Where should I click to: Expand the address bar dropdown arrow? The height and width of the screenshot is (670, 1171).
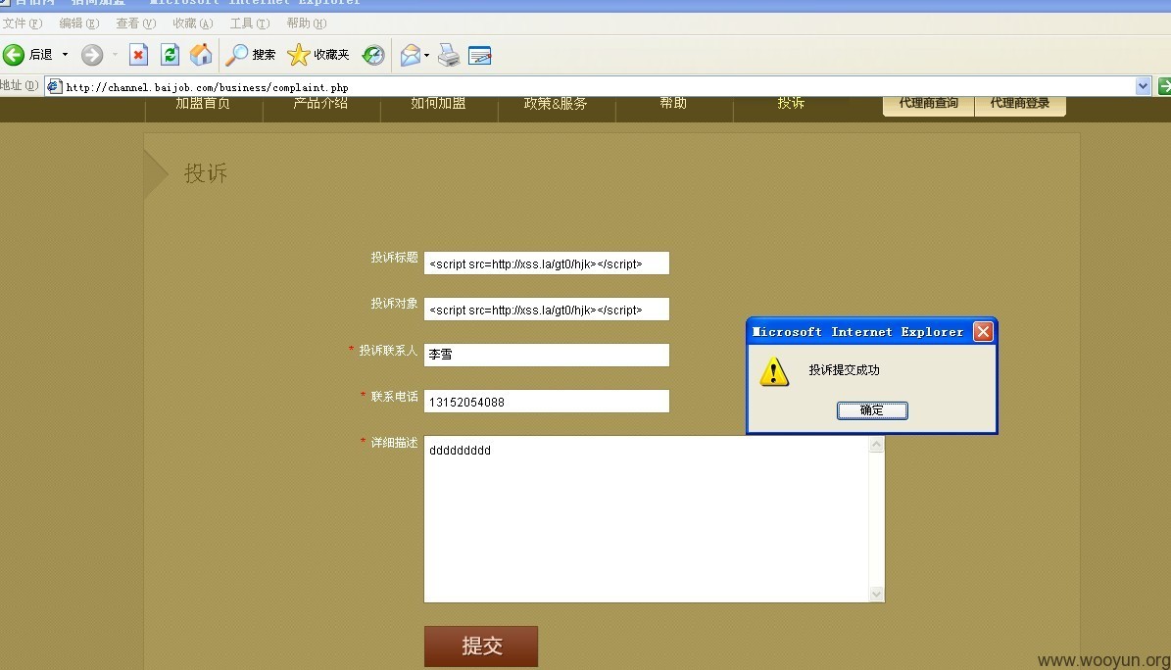(x=1143, y=86)
